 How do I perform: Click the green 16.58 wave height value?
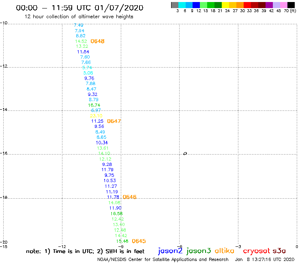point(116,214)
